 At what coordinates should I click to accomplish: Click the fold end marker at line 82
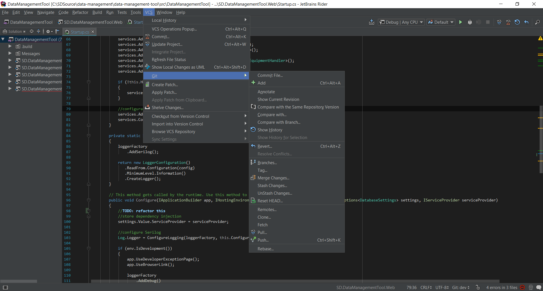tap(89, 125)
